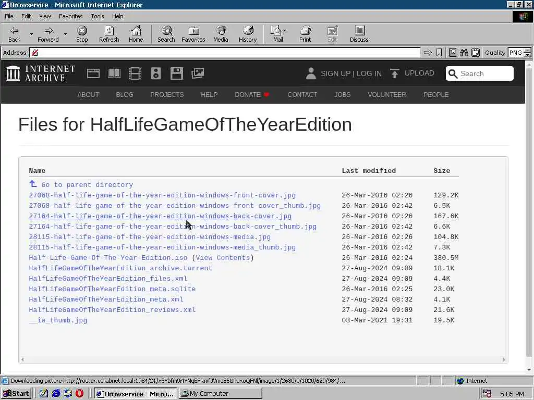The width and height of the screenshot is (534, 400).
Task: Click the Internet Archive Search box
Action: coord(480,73)
